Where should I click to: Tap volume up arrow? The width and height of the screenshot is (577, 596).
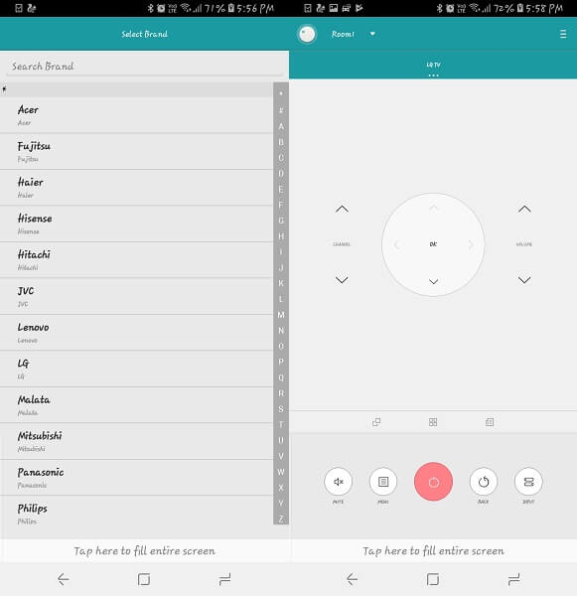click(524, 209)
